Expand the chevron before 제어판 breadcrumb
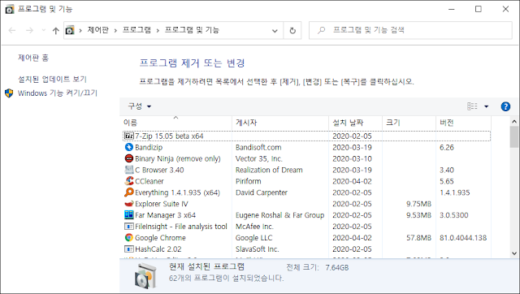The width and height of the screenshot is (520, 294). [80, 31]
